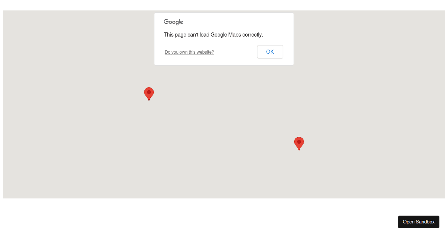Select the right red map marker
Screen dimensions: 448x235
pyautogui.click(x=299, y=143)
